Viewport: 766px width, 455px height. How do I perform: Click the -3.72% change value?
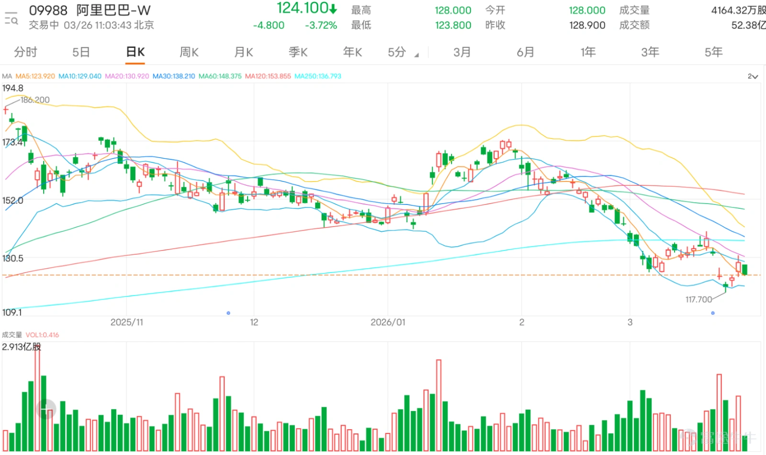click(321, 25)
